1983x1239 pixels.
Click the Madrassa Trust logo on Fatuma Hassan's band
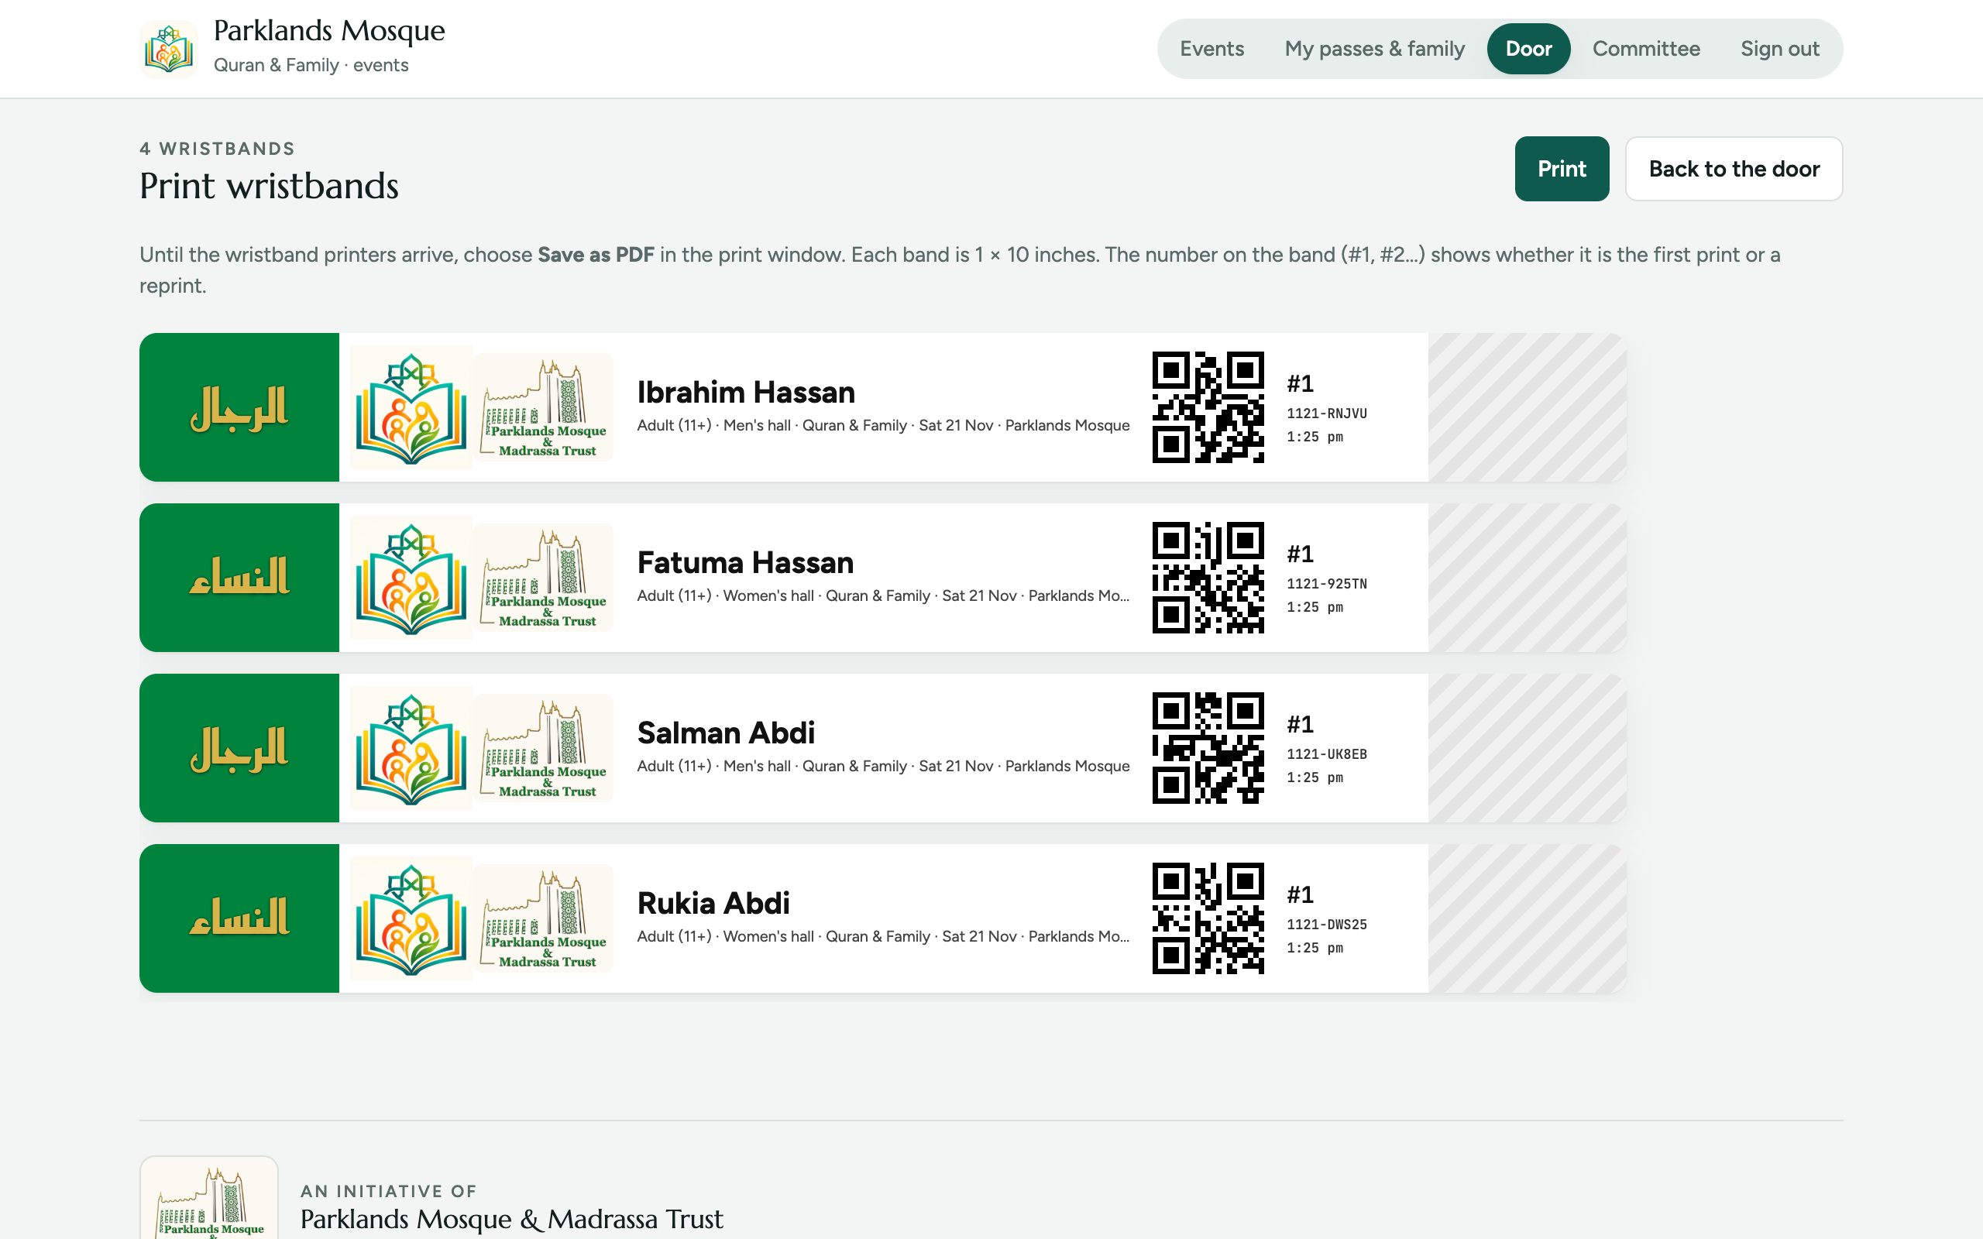(544, 578)
